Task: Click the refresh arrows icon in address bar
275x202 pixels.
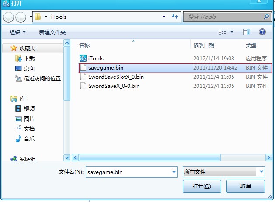Action: click(175, 17)
